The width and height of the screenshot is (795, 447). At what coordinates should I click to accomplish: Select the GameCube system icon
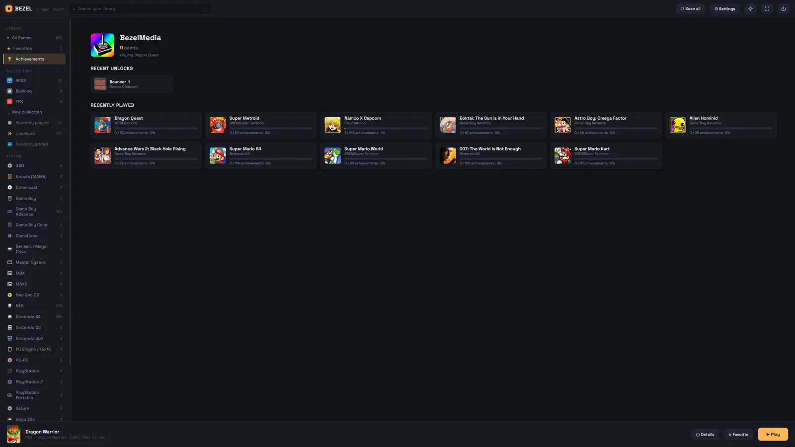tap(9, 235)
